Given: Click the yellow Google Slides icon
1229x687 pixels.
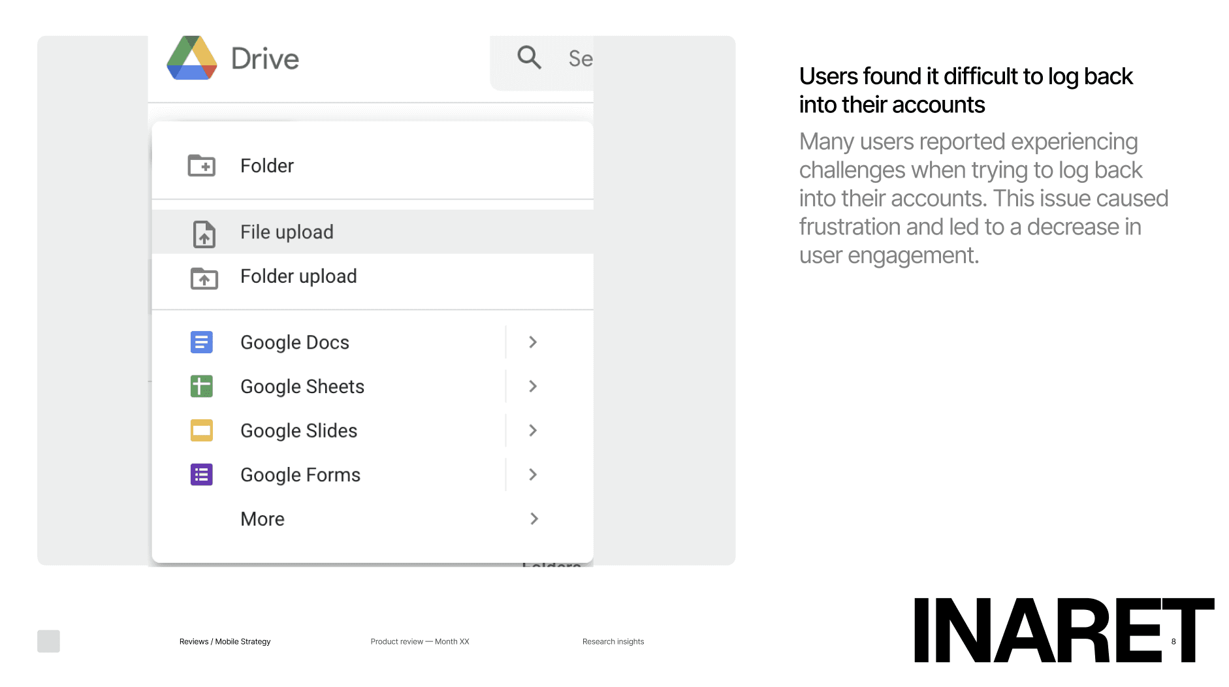Looking at the screenshot, I should 202,430.
